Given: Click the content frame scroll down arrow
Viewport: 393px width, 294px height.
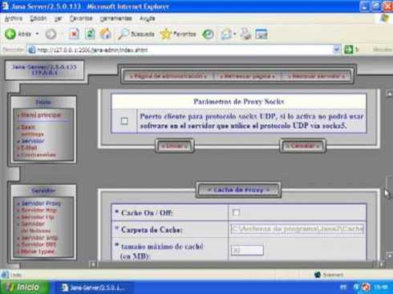Looking at the screenshot, I should (x=390, y=256).
